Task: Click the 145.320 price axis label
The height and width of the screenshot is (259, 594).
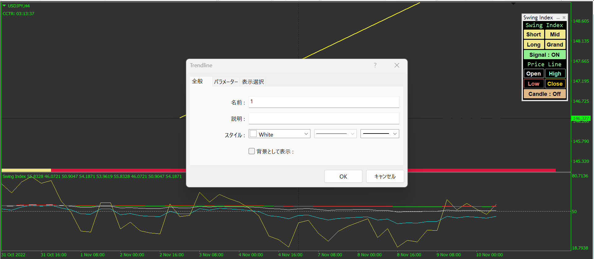Action: tap(581, 161)
